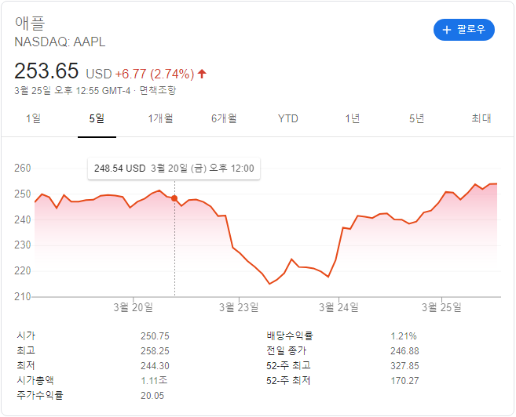Viewport: 516px width, 417px height.
Task: Switch to the 1개월 tab
Action: coord(160,118)
